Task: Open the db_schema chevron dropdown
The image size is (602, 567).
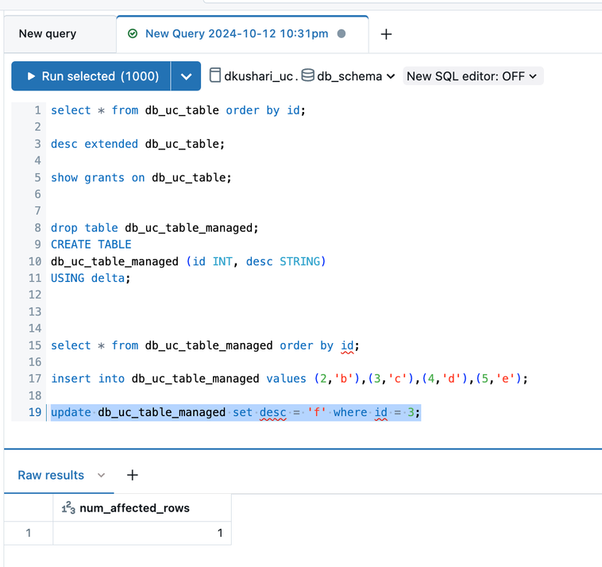Action: click(x=390, y=77)
